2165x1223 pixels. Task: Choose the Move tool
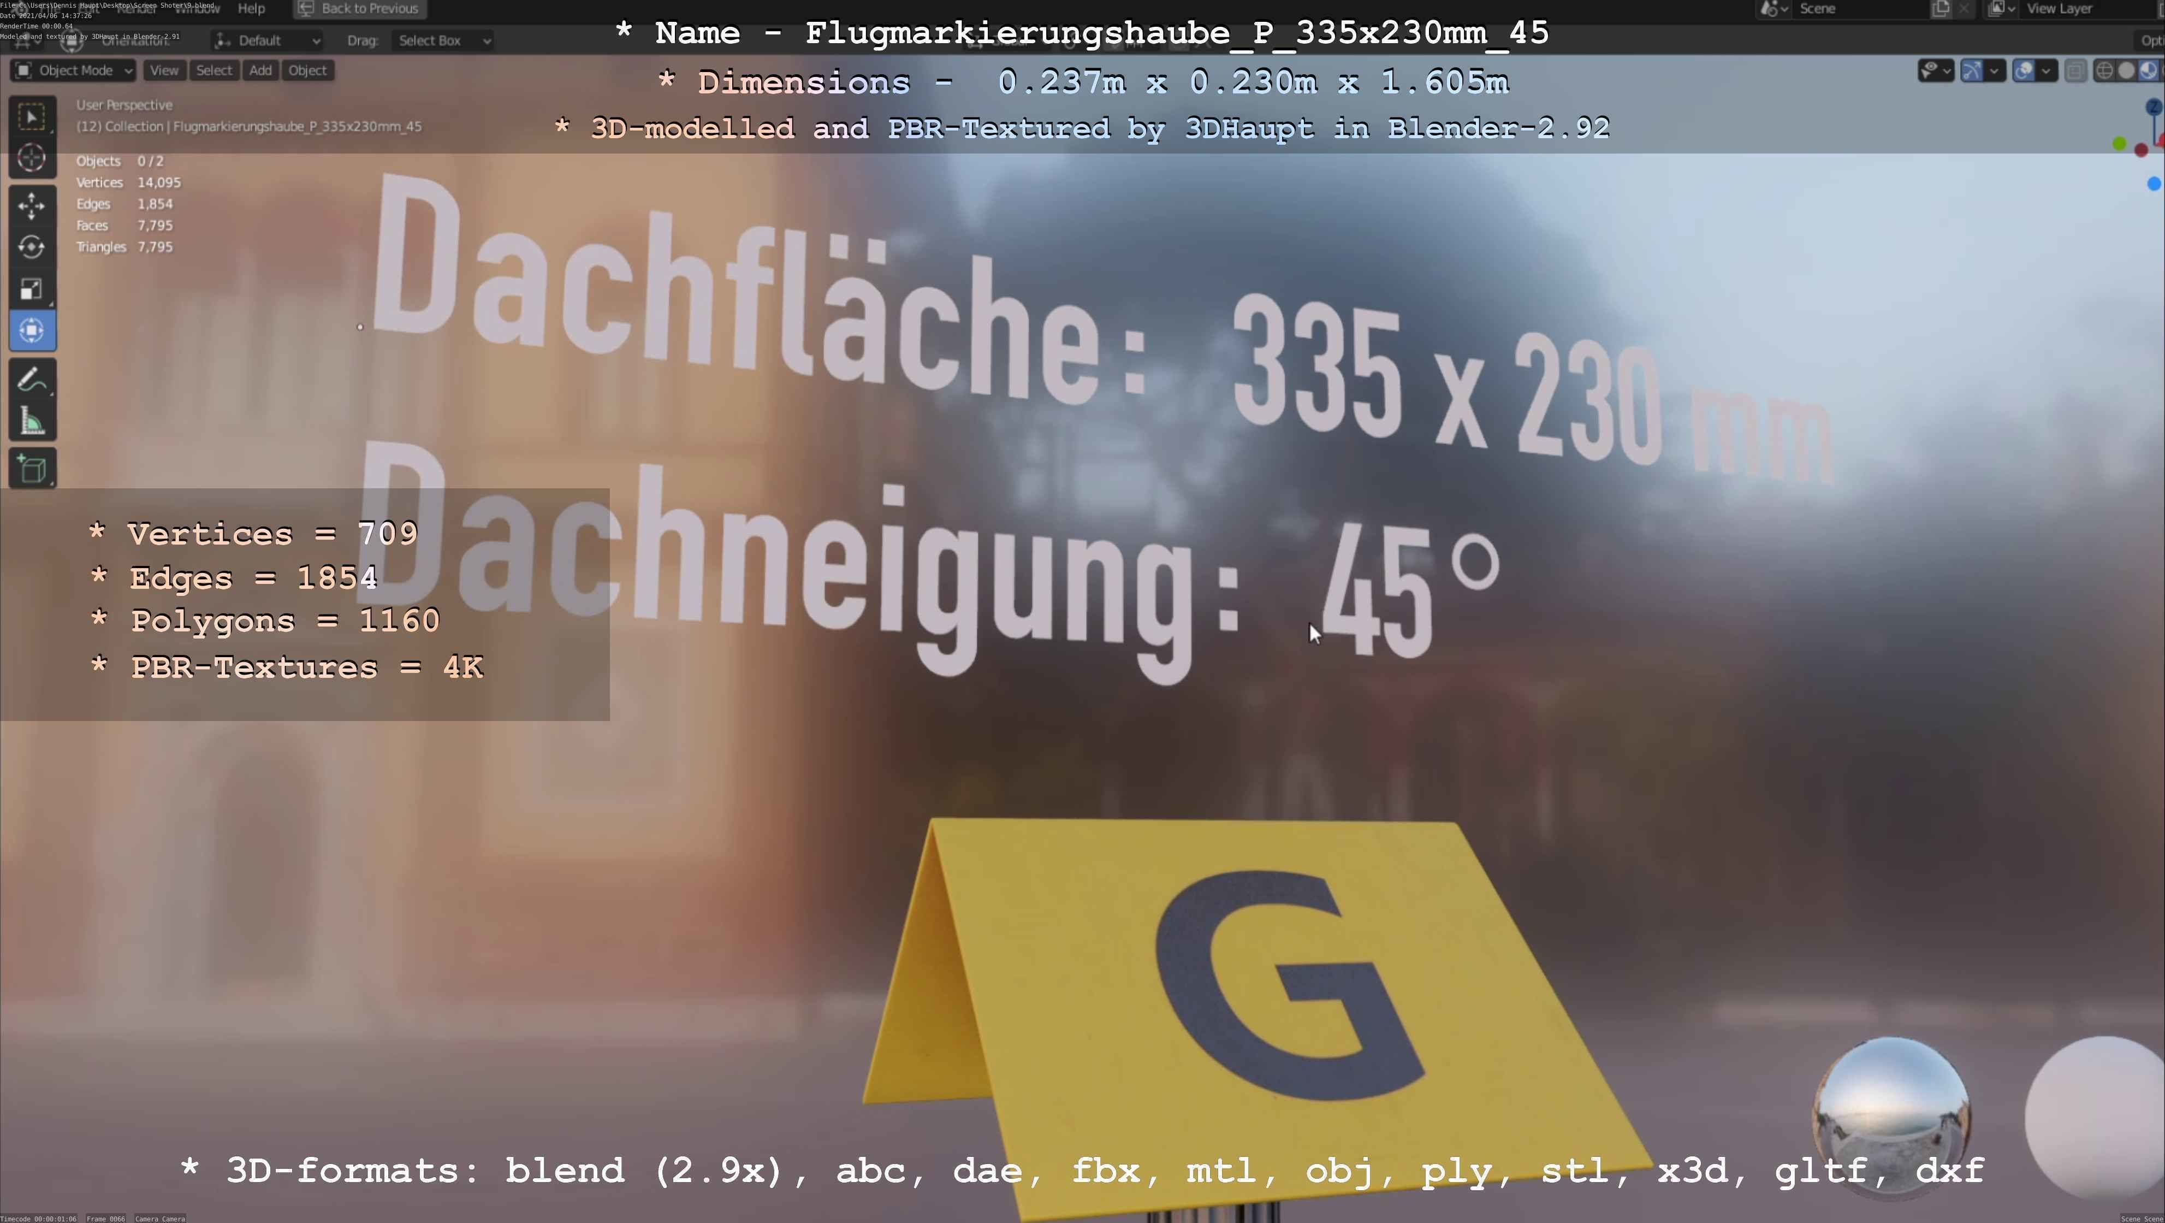click(x=32, y=206)
